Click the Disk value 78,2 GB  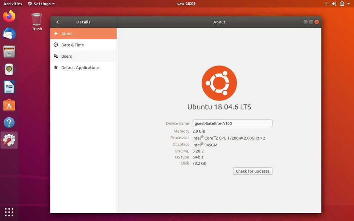(199, 163)
